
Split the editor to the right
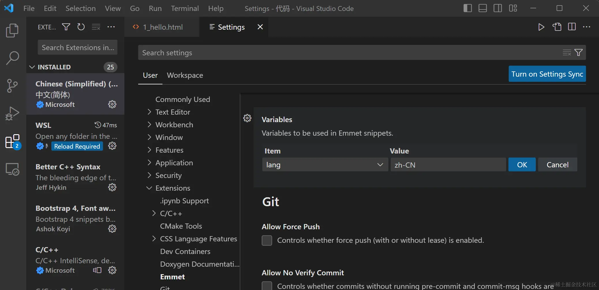click(572, 27)
